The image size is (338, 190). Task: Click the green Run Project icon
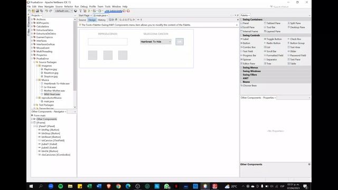(89, 11)
